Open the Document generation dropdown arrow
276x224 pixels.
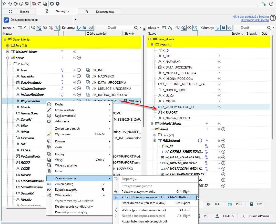(76, 20)
